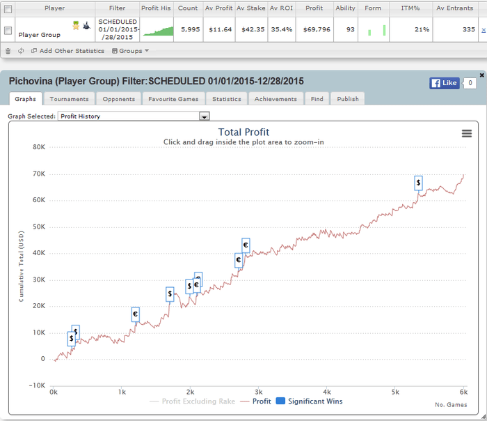Screen dimensions: 487x421
Task: Click the Facebook Like button
Action: [445, 83]
